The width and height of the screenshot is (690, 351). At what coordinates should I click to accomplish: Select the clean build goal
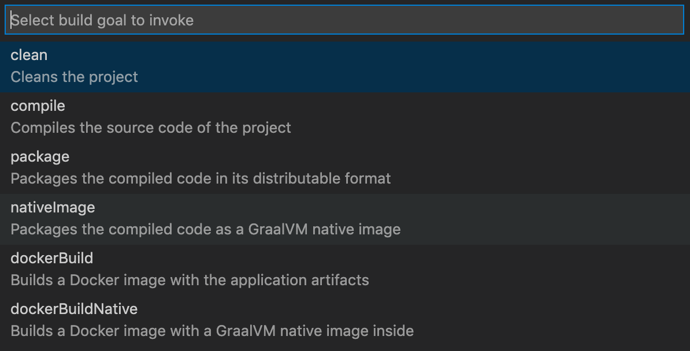(x=29, y=55)
